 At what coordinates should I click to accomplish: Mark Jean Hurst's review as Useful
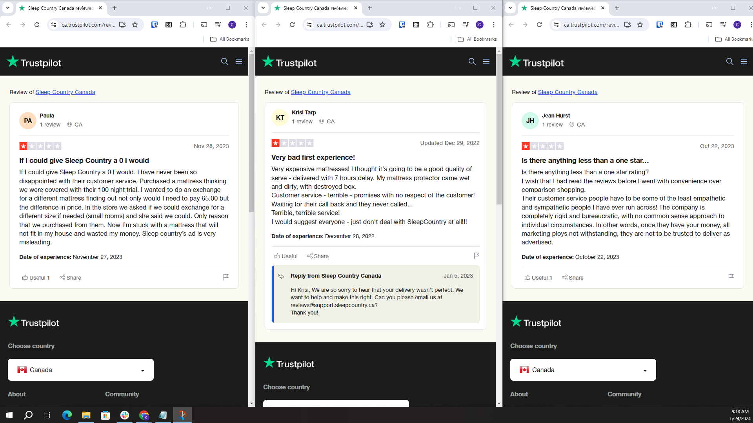[x=538, y=278]
